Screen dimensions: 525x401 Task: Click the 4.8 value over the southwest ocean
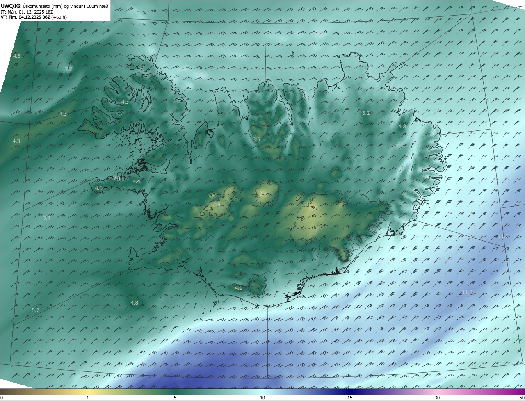(x=135, y=303)
